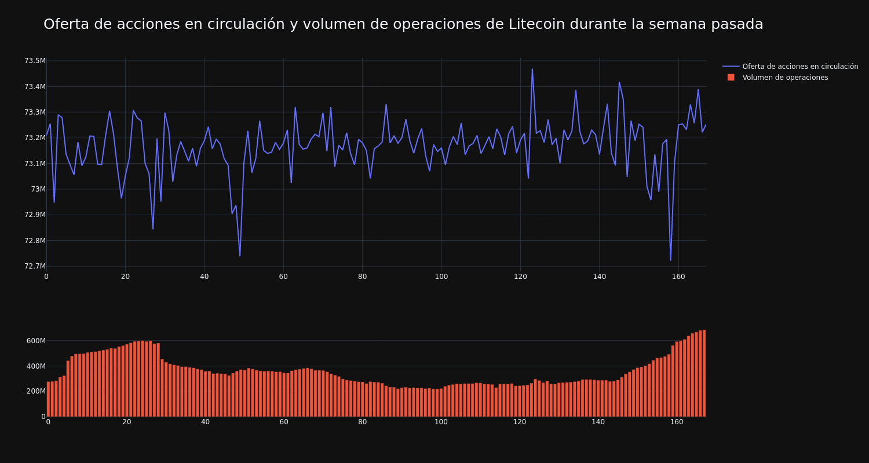The height and width of the screenshot is (463, 869).
Task: Click x-axis tick 60 on the volume chart
Action: [284, 422]
